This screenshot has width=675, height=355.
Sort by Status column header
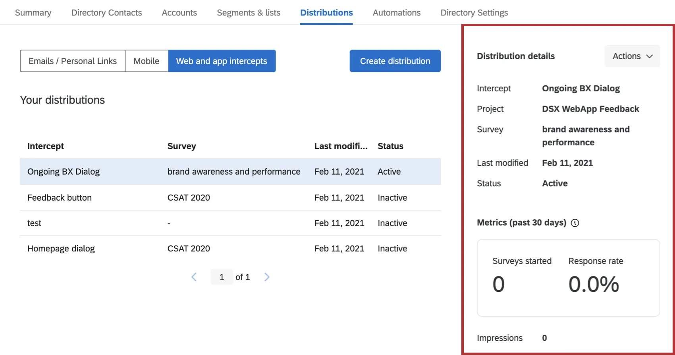click(390, 146)
